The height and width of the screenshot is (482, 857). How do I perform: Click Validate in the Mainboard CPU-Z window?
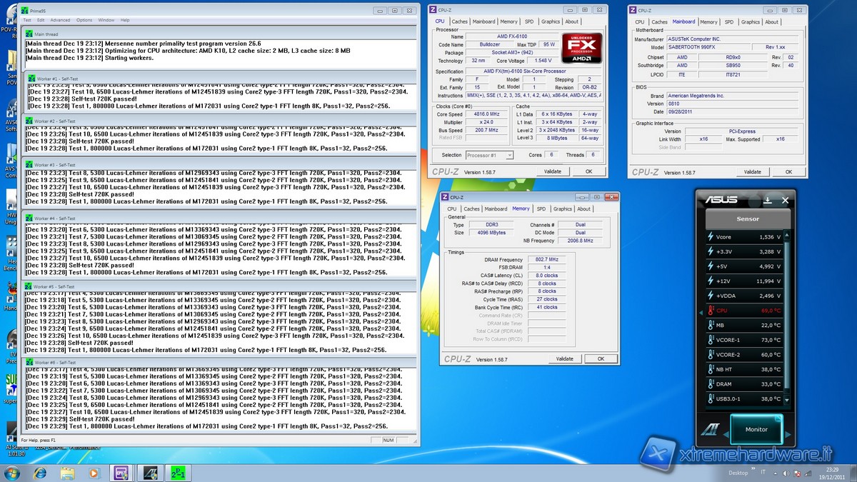752,172
